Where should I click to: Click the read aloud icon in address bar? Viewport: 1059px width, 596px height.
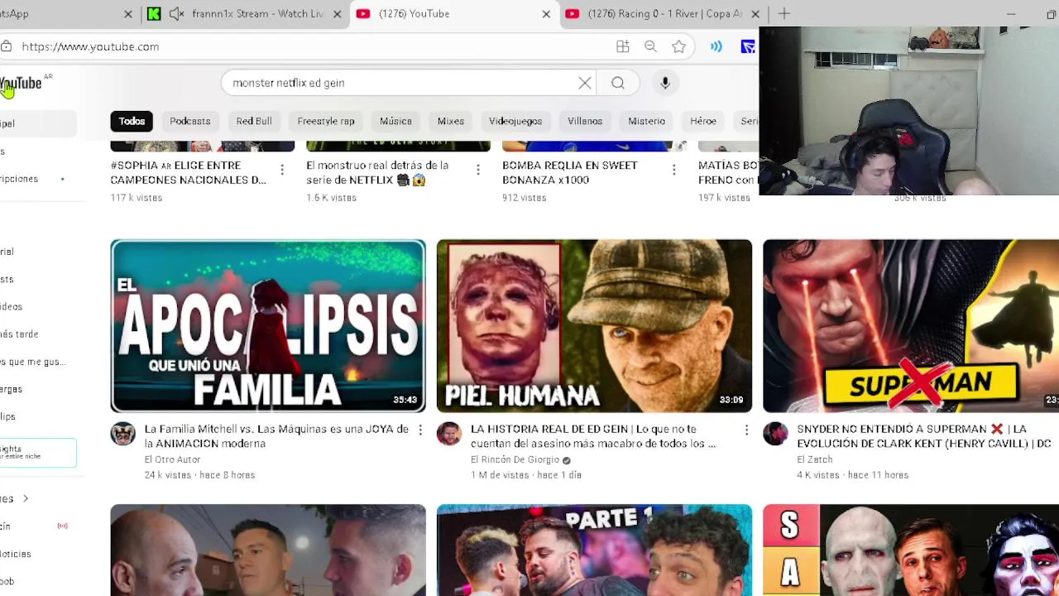coord(716,46)
